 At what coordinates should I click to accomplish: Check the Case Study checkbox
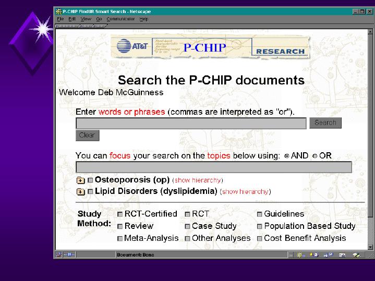[x=188, y=226]
